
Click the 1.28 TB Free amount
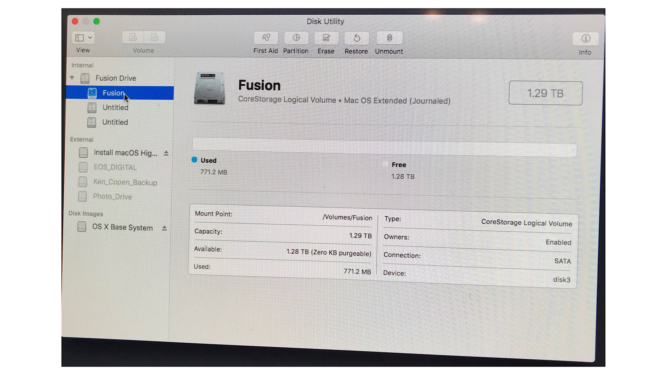403,177
